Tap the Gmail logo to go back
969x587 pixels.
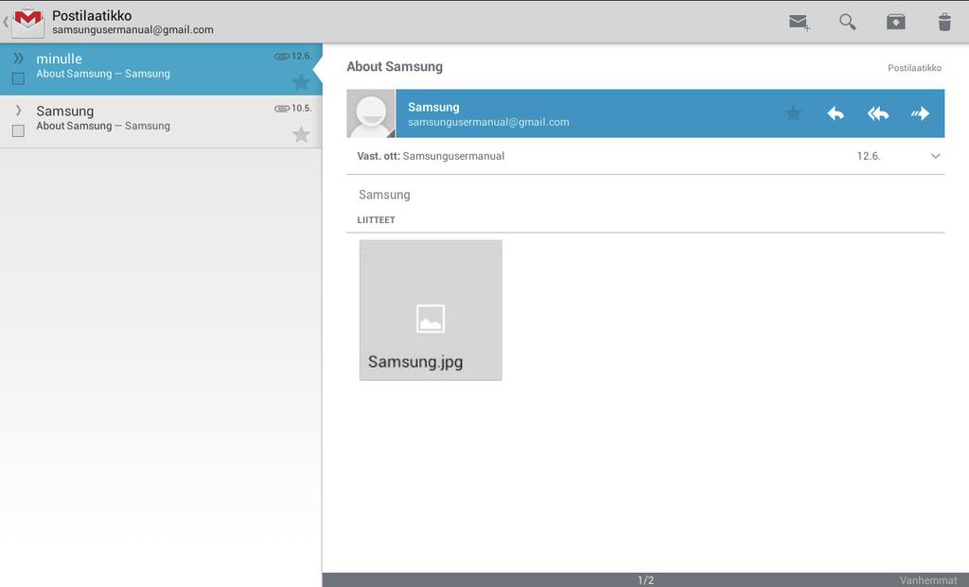(27, 23)
